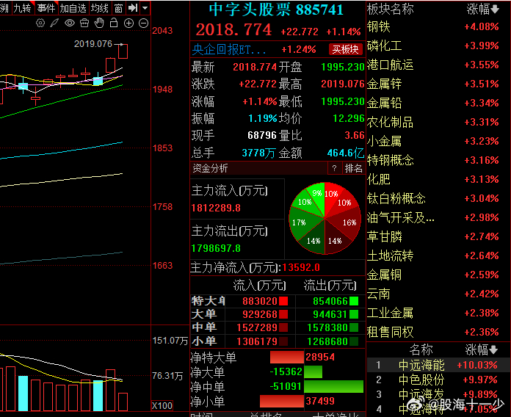This screenshot has width=511, height=417.
Task: Select the 钢铁 sector row
Action: [438, 26]
